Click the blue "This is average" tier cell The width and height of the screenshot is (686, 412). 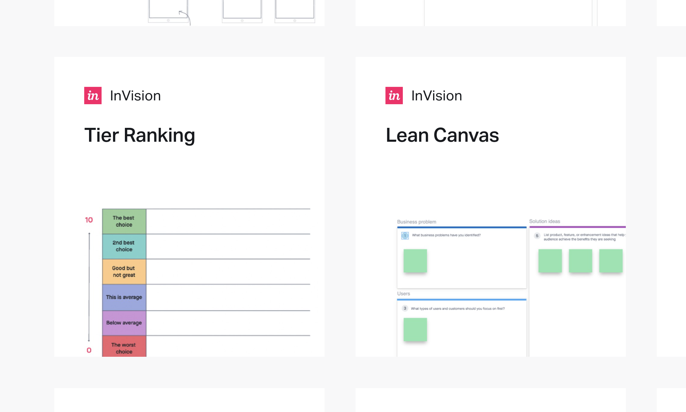[124, 297]
